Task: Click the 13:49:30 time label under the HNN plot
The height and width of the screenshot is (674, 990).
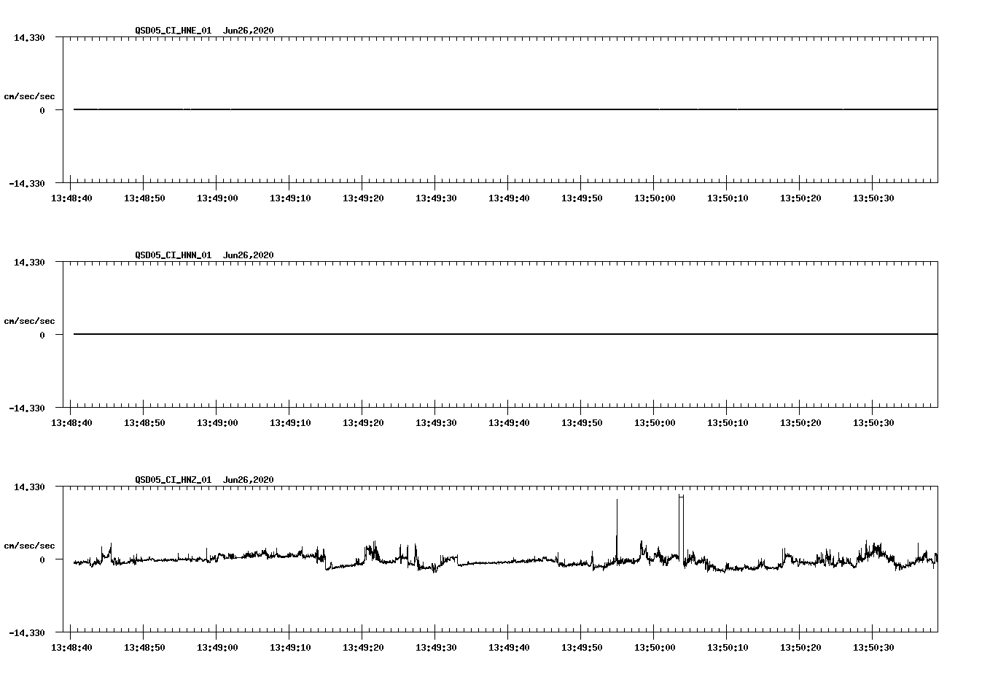Action: coord(436,423)
